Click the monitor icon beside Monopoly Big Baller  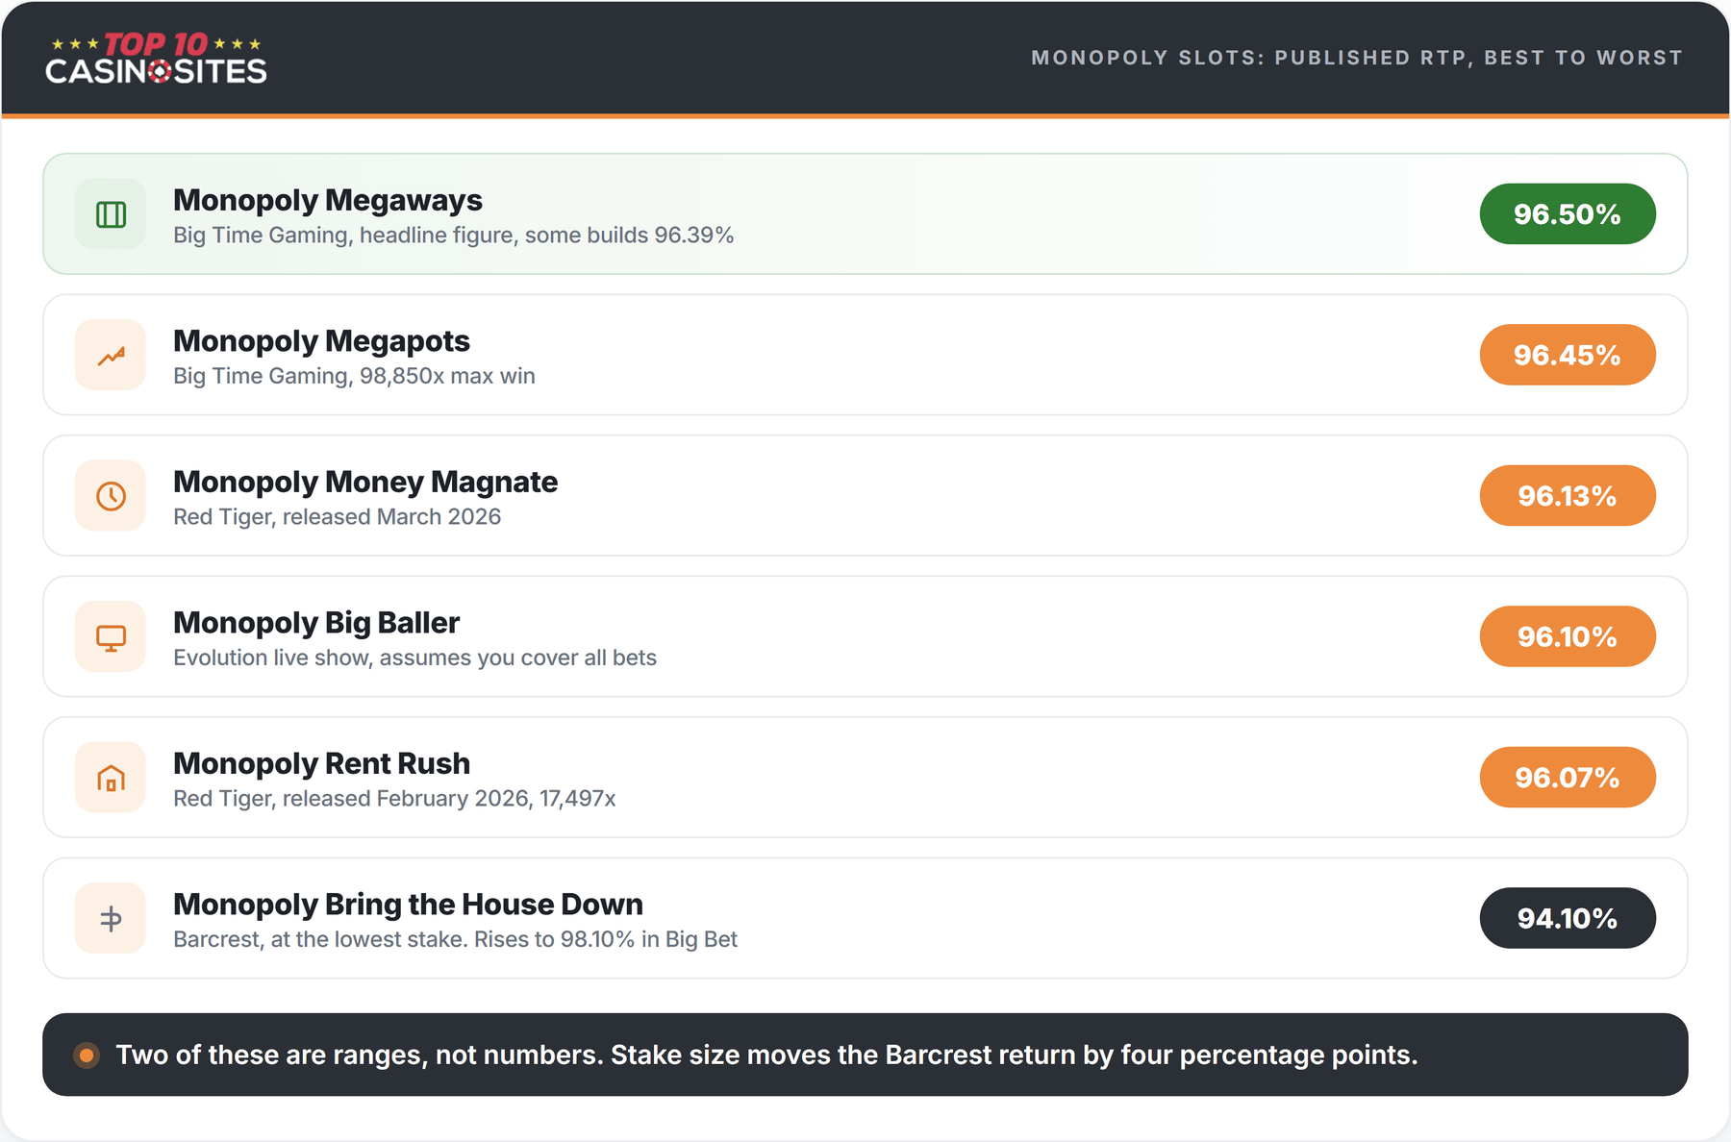111,636
